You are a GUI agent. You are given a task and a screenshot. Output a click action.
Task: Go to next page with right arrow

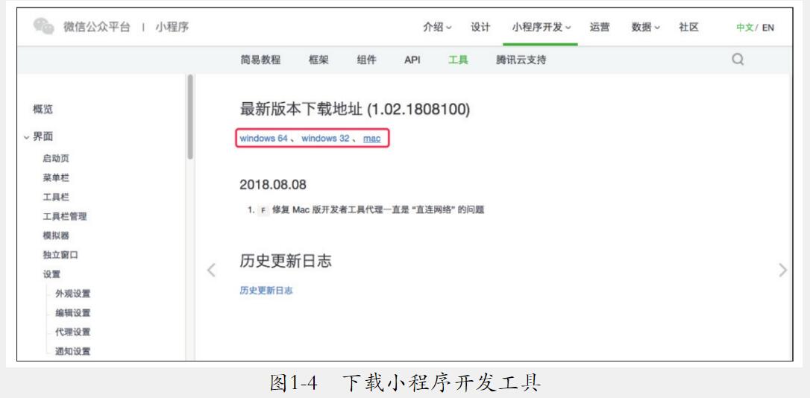click(x=782, y=270)
